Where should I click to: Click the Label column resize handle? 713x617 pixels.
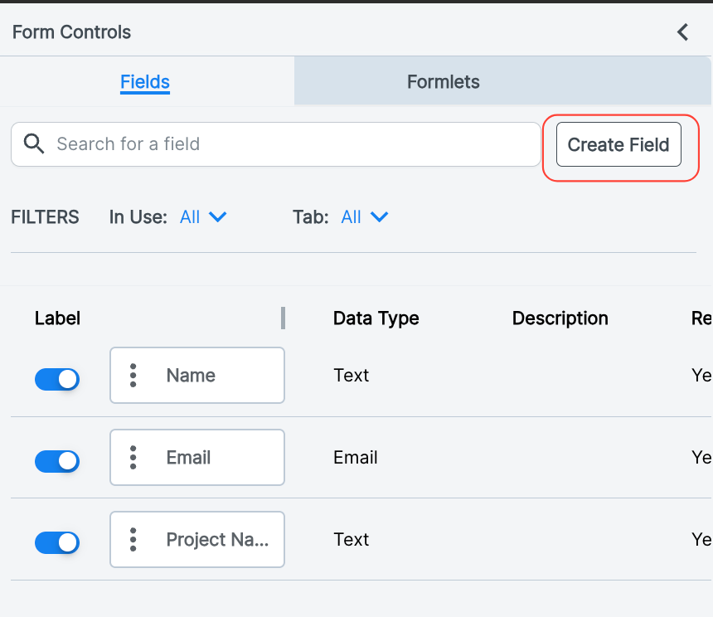click(x=283, y=318)
